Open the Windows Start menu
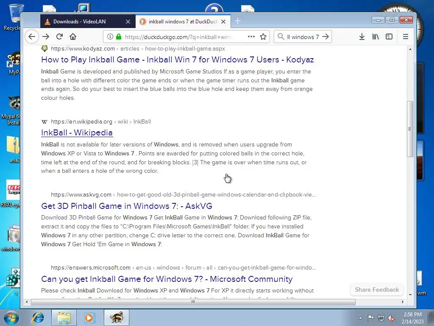 (11, 318)
